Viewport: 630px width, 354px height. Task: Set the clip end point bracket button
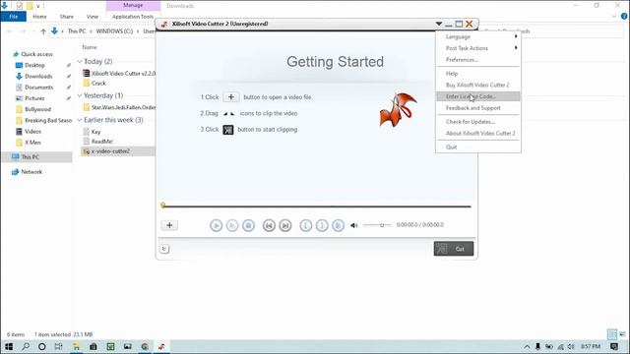tap(322, 225)
